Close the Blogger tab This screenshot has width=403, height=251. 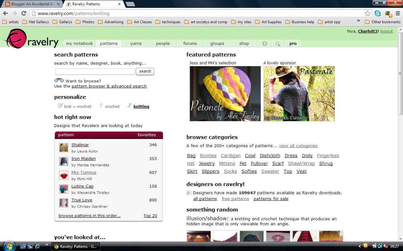pyautogui.click(x=58, y=4)
